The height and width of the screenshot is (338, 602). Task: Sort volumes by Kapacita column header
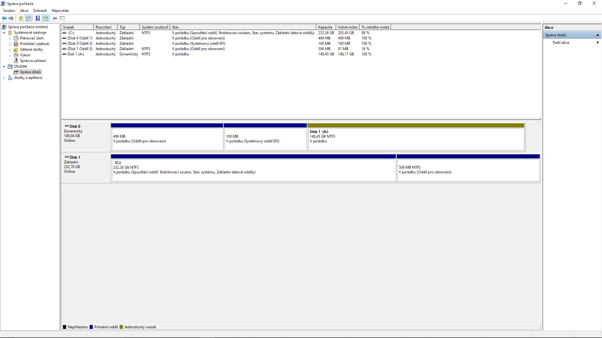point(325,27)
